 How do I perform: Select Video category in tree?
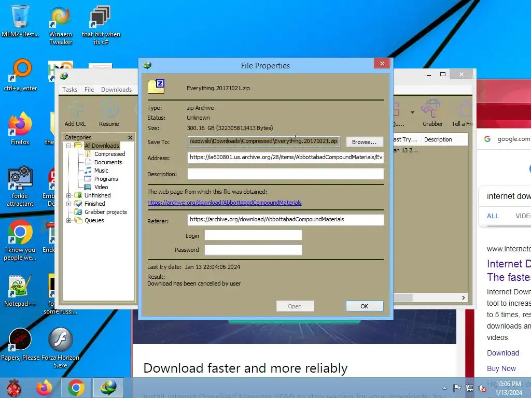[x=101, y=187]
